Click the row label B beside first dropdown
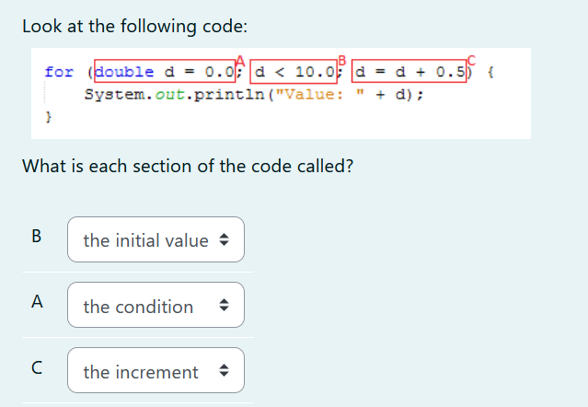588x407 pixels. tap(37, 237)
